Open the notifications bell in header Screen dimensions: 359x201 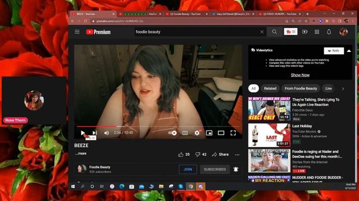tap(329, 32)
